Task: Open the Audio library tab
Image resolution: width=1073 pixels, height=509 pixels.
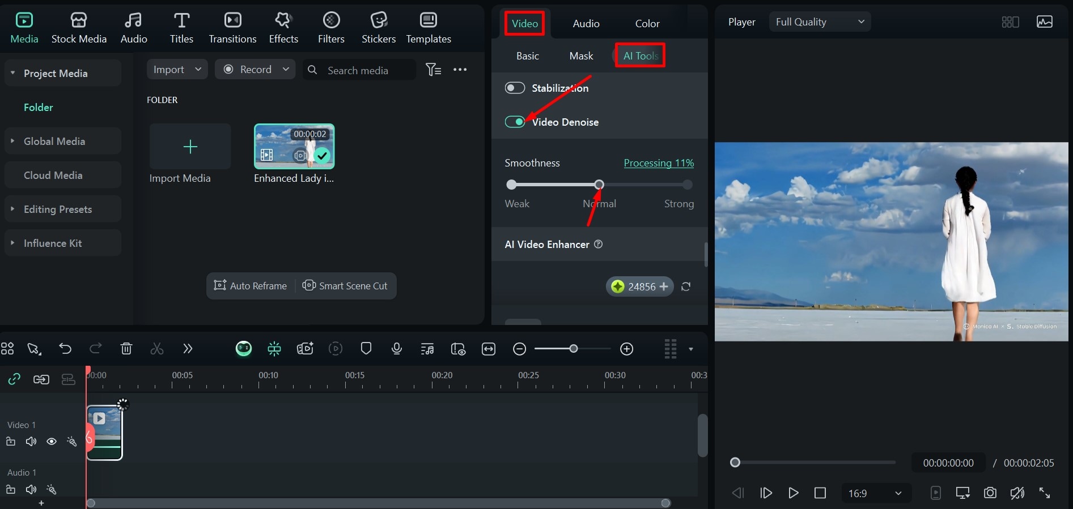Action: (134, 28)
